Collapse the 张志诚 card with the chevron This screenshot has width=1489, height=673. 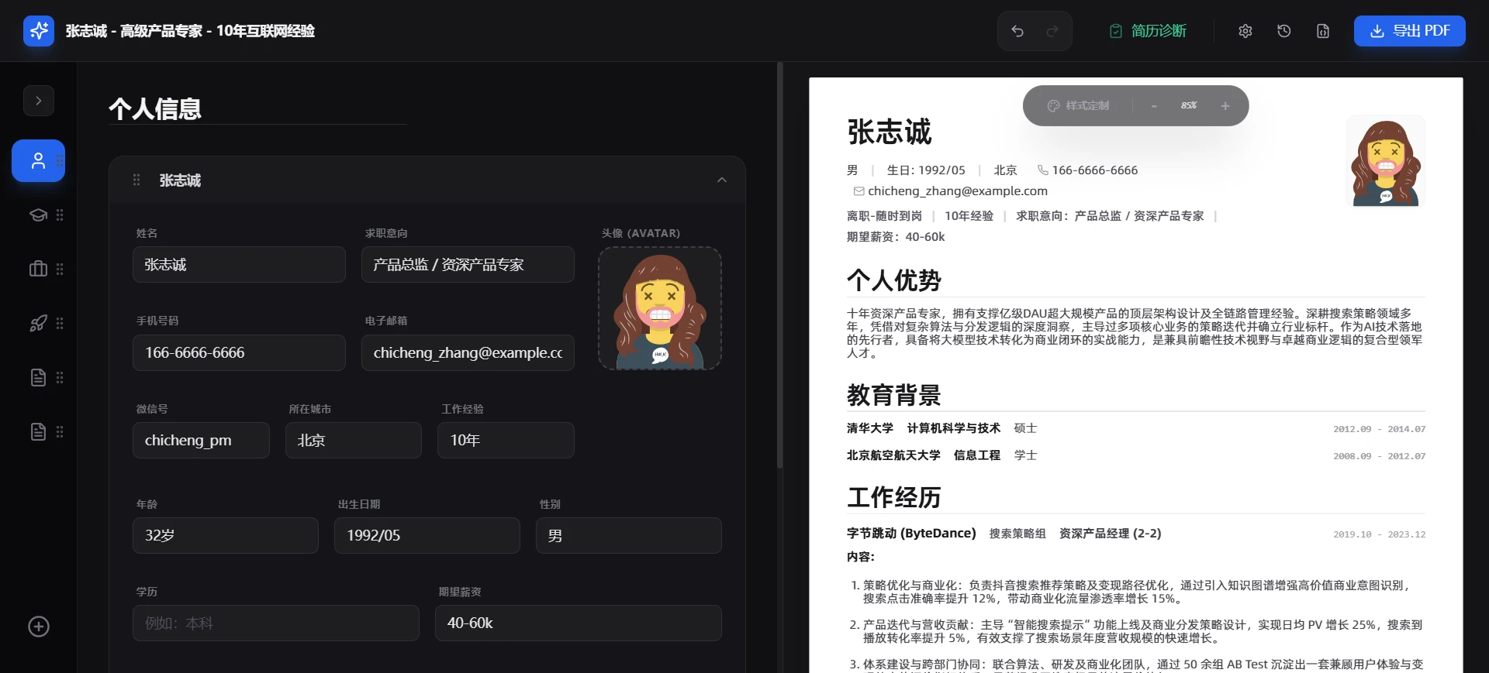tap(722, 180)
